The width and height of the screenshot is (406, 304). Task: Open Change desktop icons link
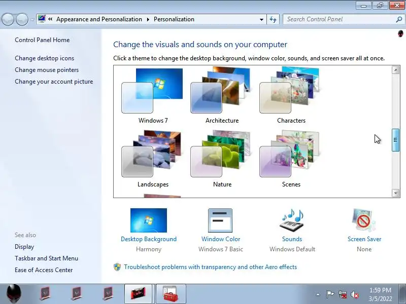tap(44, 58)
